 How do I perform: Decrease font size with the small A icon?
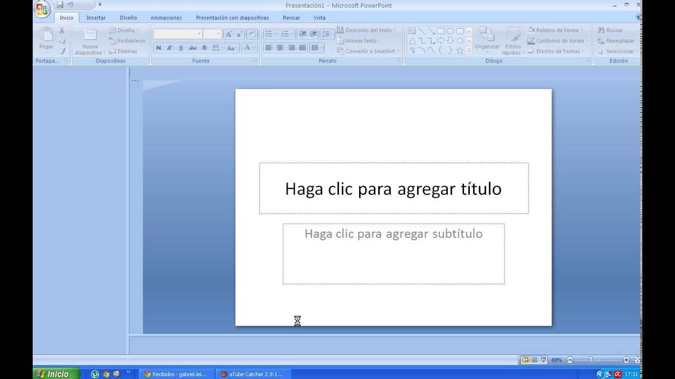tap(239, 34)
